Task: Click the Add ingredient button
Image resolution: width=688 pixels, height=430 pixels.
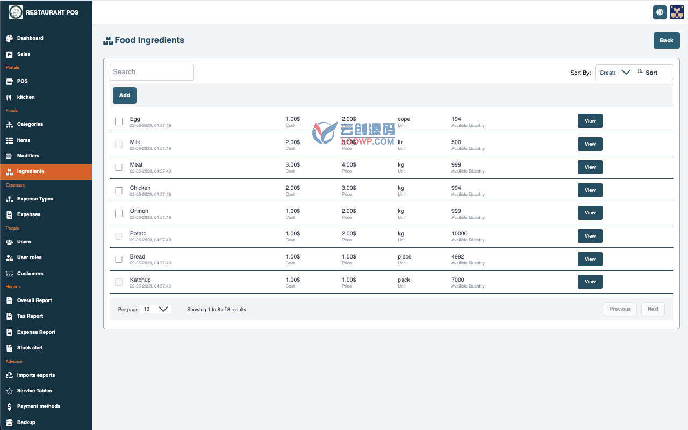Action: coord(125,95)
